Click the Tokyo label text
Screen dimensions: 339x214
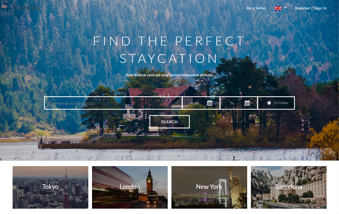click(x=50, y=187)
